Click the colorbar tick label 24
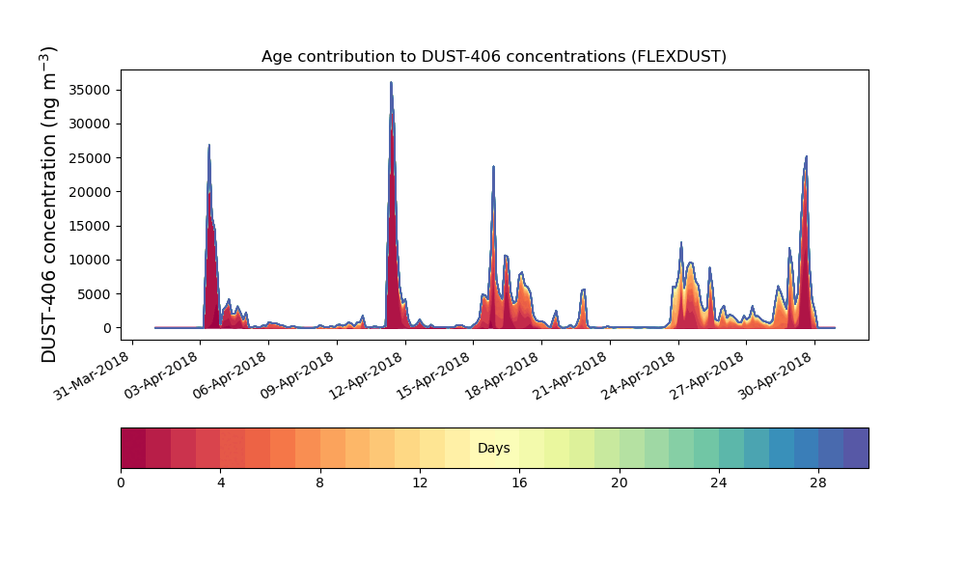This screenshot has width=965, height=579. [719, 483]
